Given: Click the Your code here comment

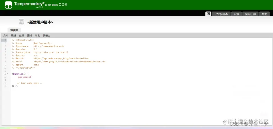Looking at the screenshot, I should tap(30, 83).
